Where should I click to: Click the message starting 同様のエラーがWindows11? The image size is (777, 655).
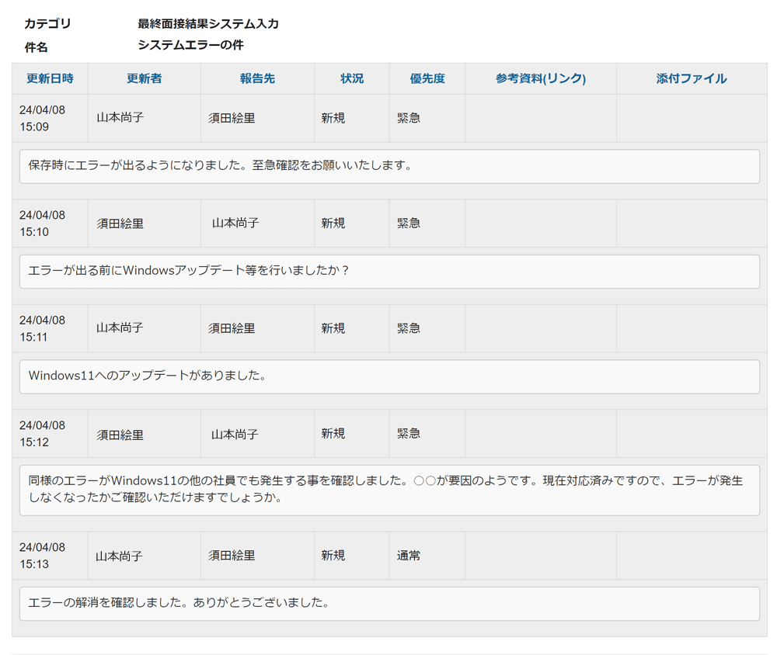pos(389,490)
